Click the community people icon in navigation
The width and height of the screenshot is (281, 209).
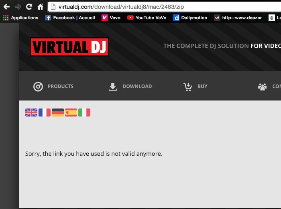pyautogui.click(x=263, y=86)
